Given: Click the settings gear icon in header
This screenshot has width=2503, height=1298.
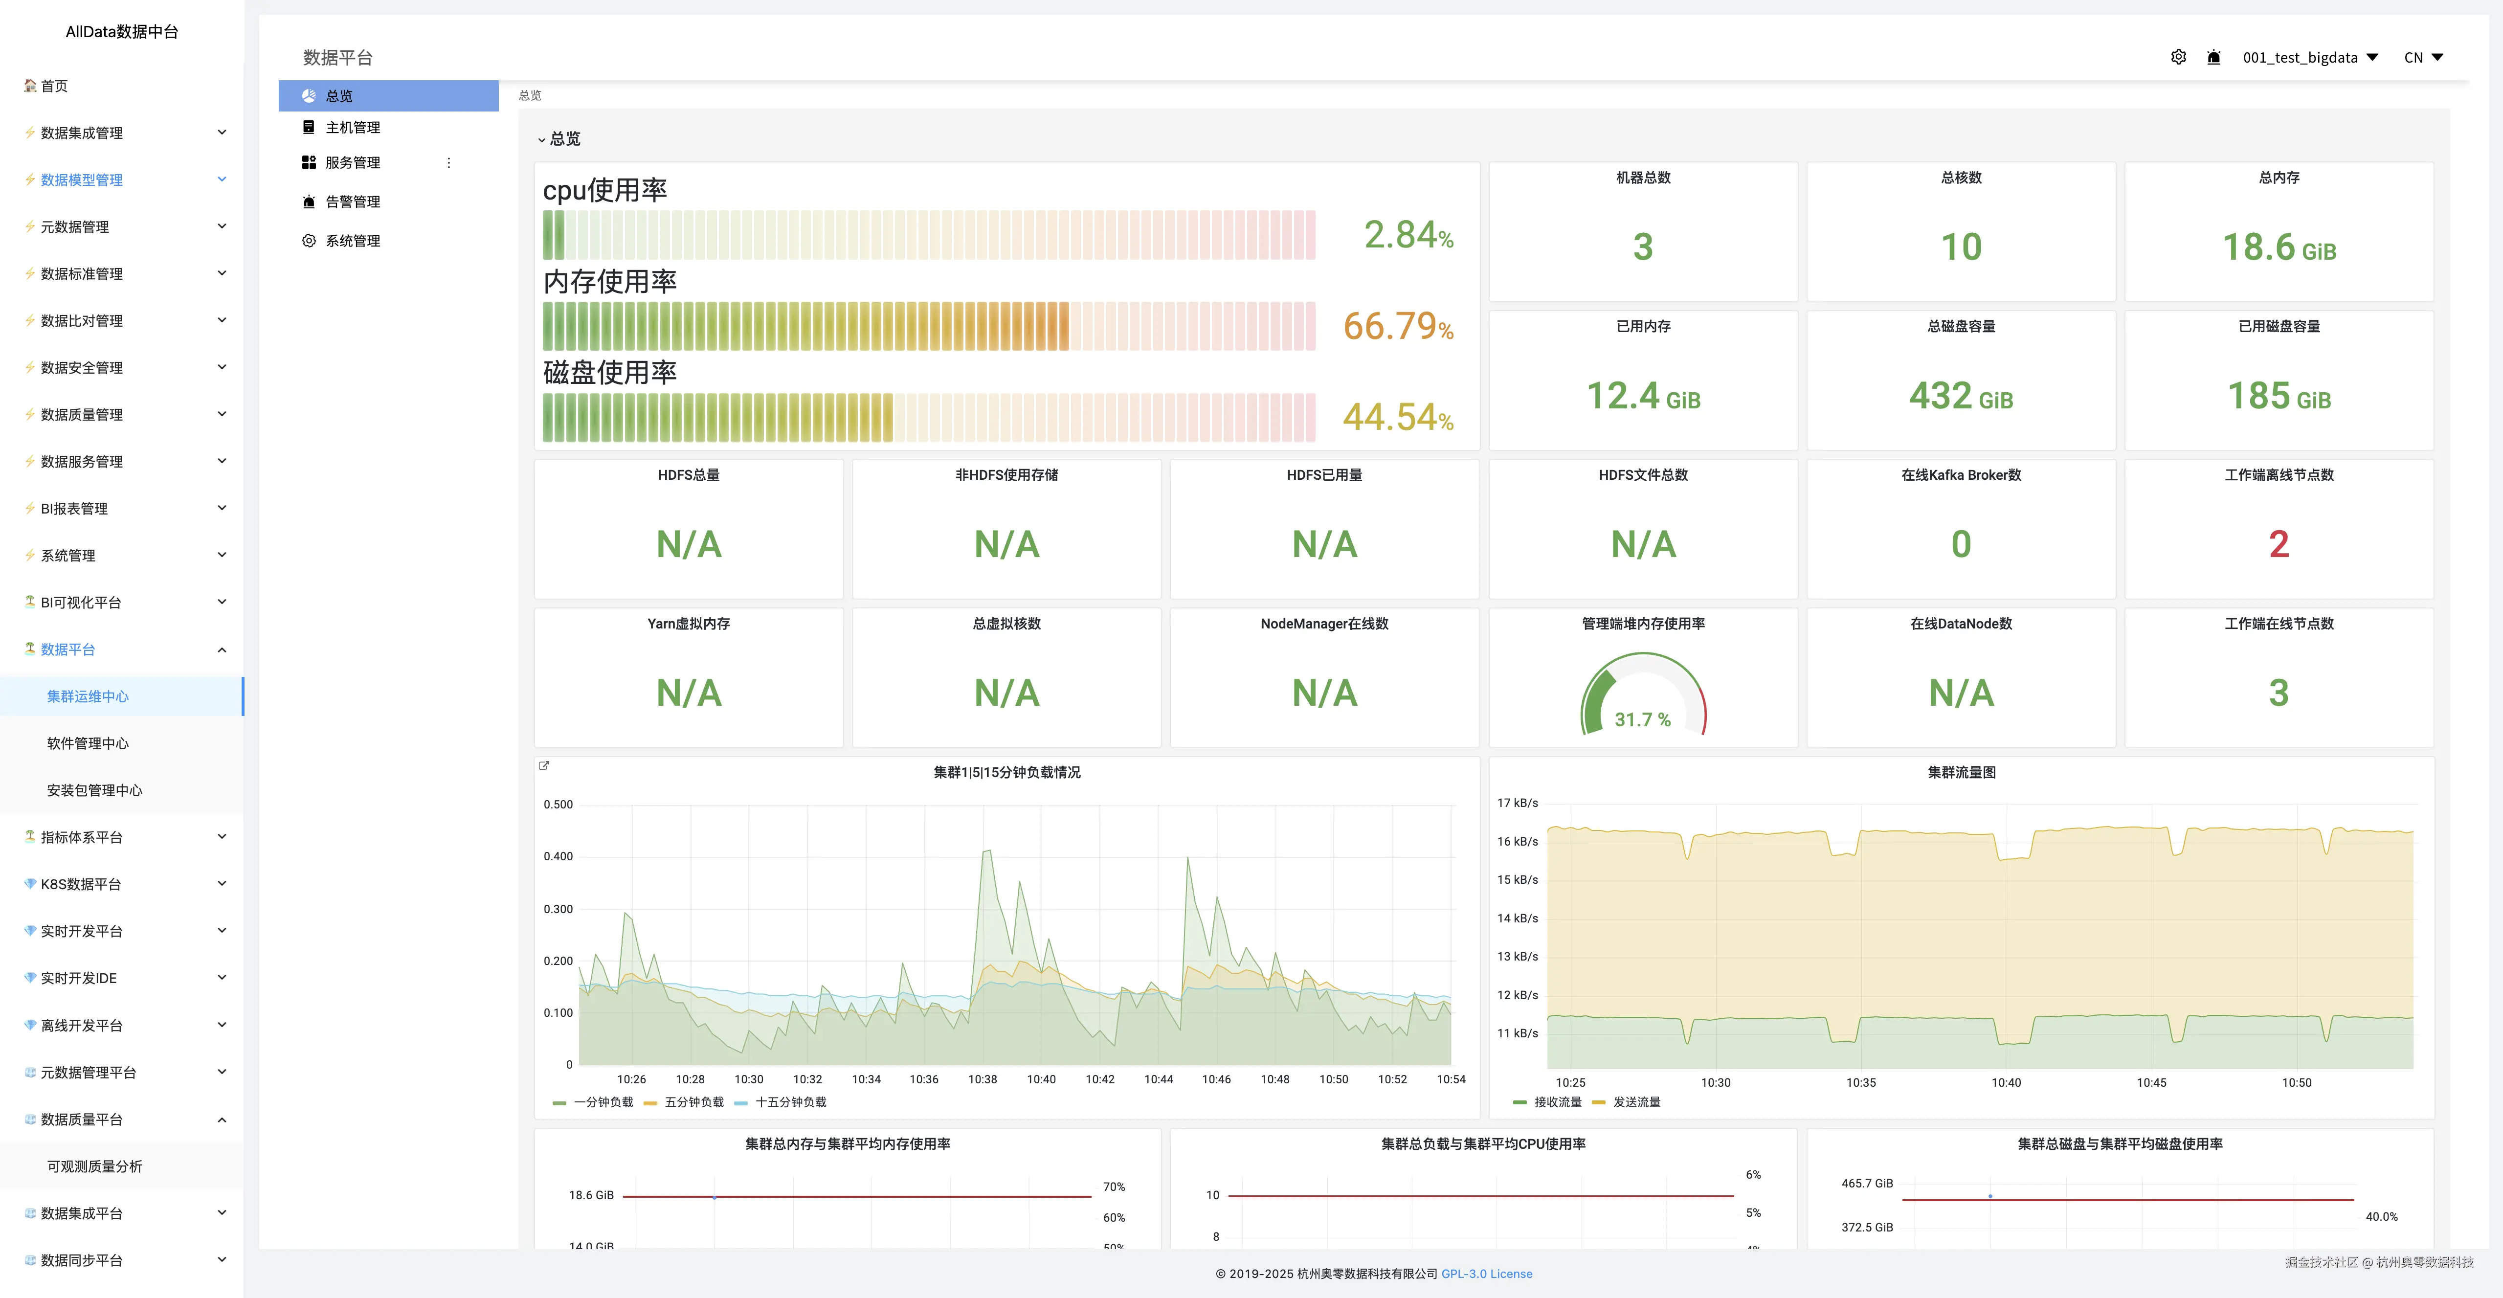Looking at the screenshot, I should [2178, 57].
